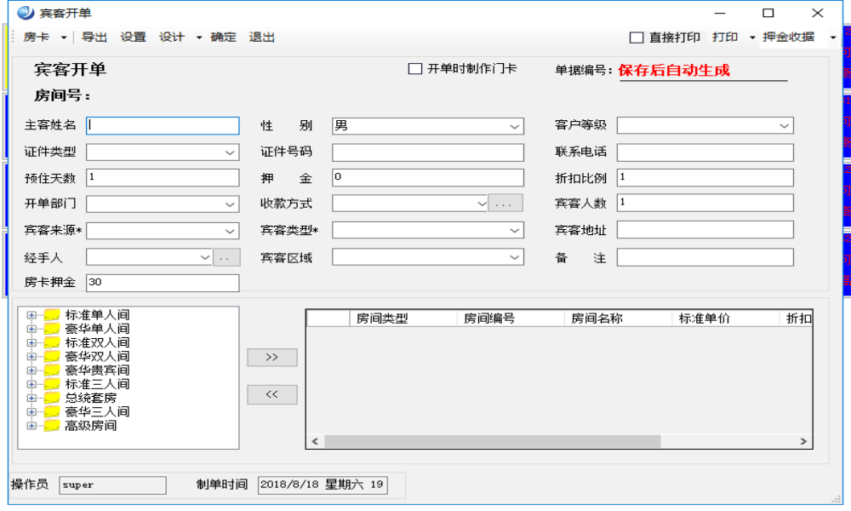Click the << remove room button
851x511 pixels.
[272, 395]
